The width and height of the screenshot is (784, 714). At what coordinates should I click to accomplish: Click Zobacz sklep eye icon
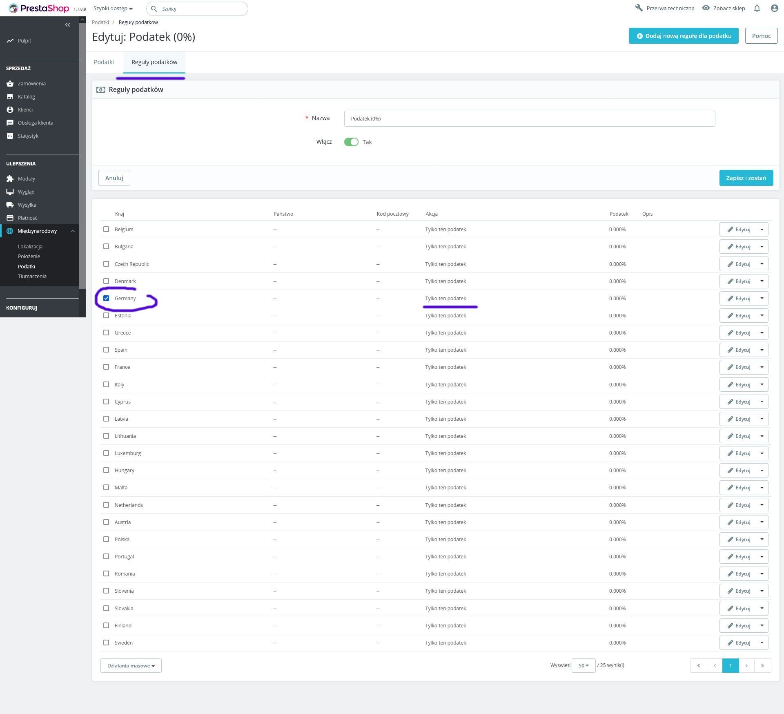click(x=706, y=8)
